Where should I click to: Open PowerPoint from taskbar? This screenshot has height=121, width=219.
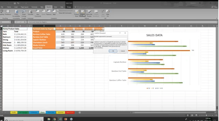(66, 119)
